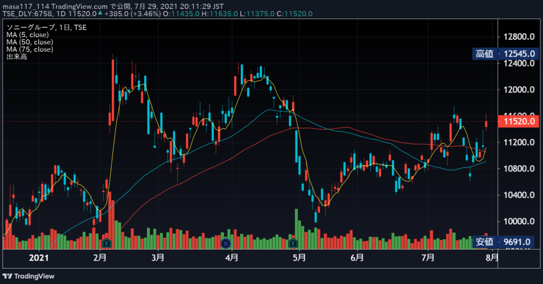Viewport: 543px width, 284px height.
Task: Click the 10800.0 price axis label
Action: (519, 168)
